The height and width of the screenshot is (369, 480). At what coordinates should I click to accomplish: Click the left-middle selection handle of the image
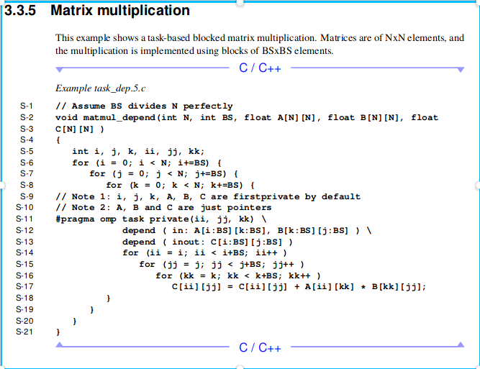[1, 185]
